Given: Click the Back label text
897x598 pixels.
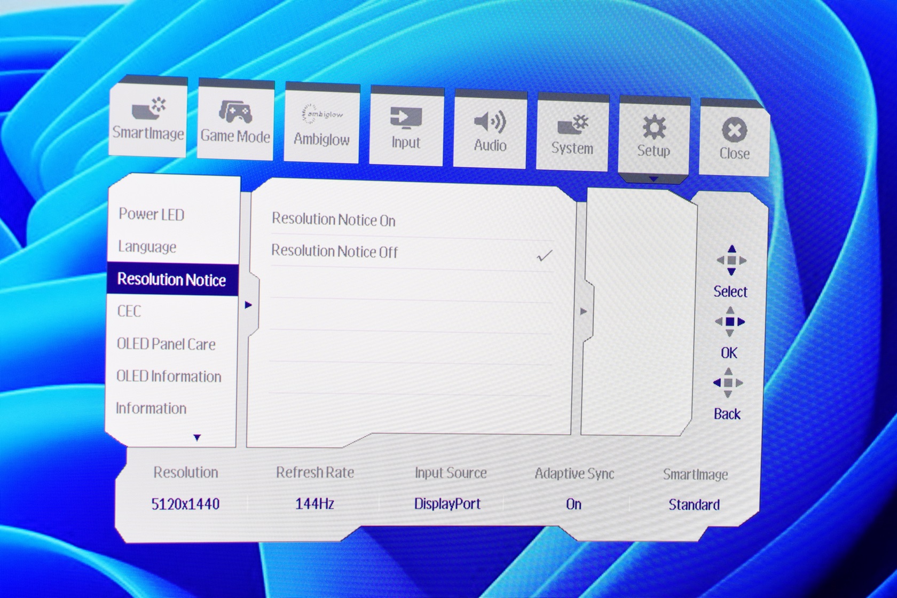Looking at the screenshot, I should click(727, 414).
